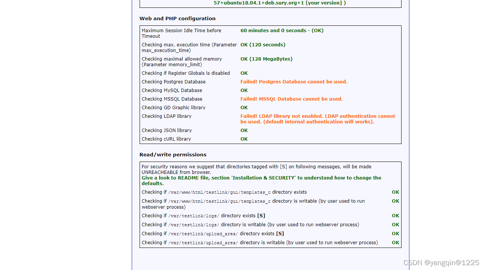Click 'Failed! MSSQL Database cannot be used.' message
Viewport: 485px width, 270px height.
292,99
